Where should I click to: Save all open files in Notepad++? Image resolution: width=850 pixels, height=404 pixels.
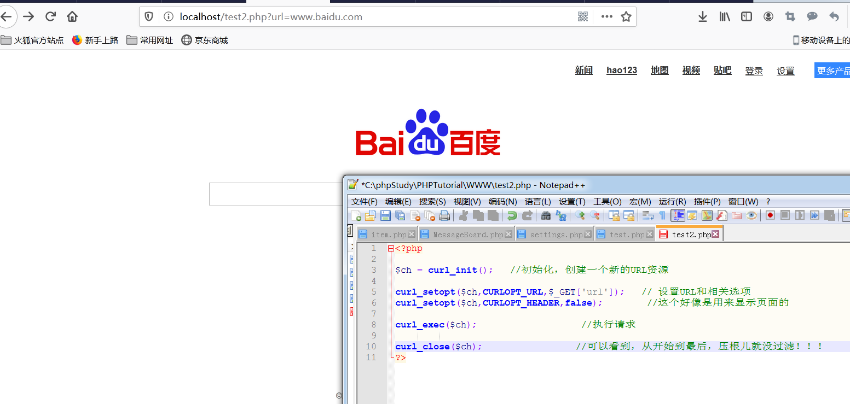[x=400, y=215]
